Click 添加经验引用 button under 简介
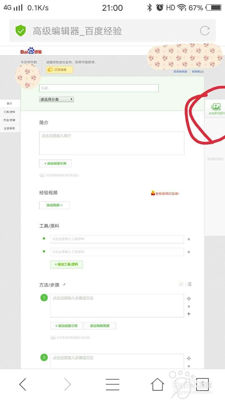 click(x=55, y=163)
